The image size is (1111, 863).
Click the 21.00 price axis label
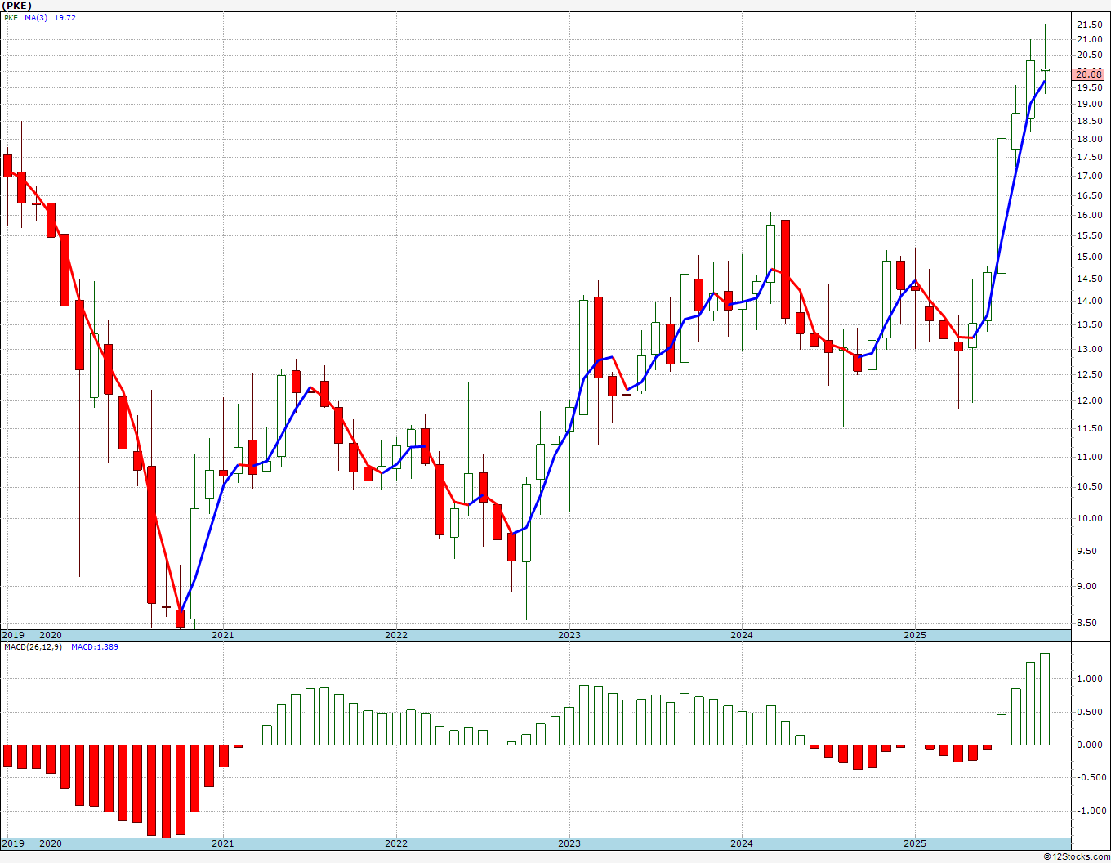click(x=1090, y=40)
